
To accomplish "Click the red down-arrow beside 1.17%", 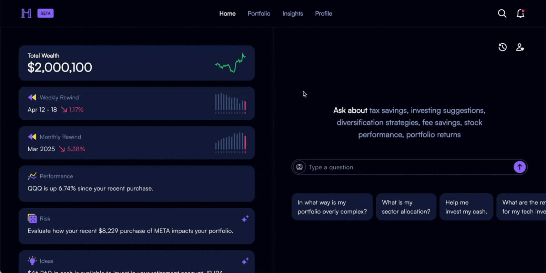I will click(x=64, y=110).
